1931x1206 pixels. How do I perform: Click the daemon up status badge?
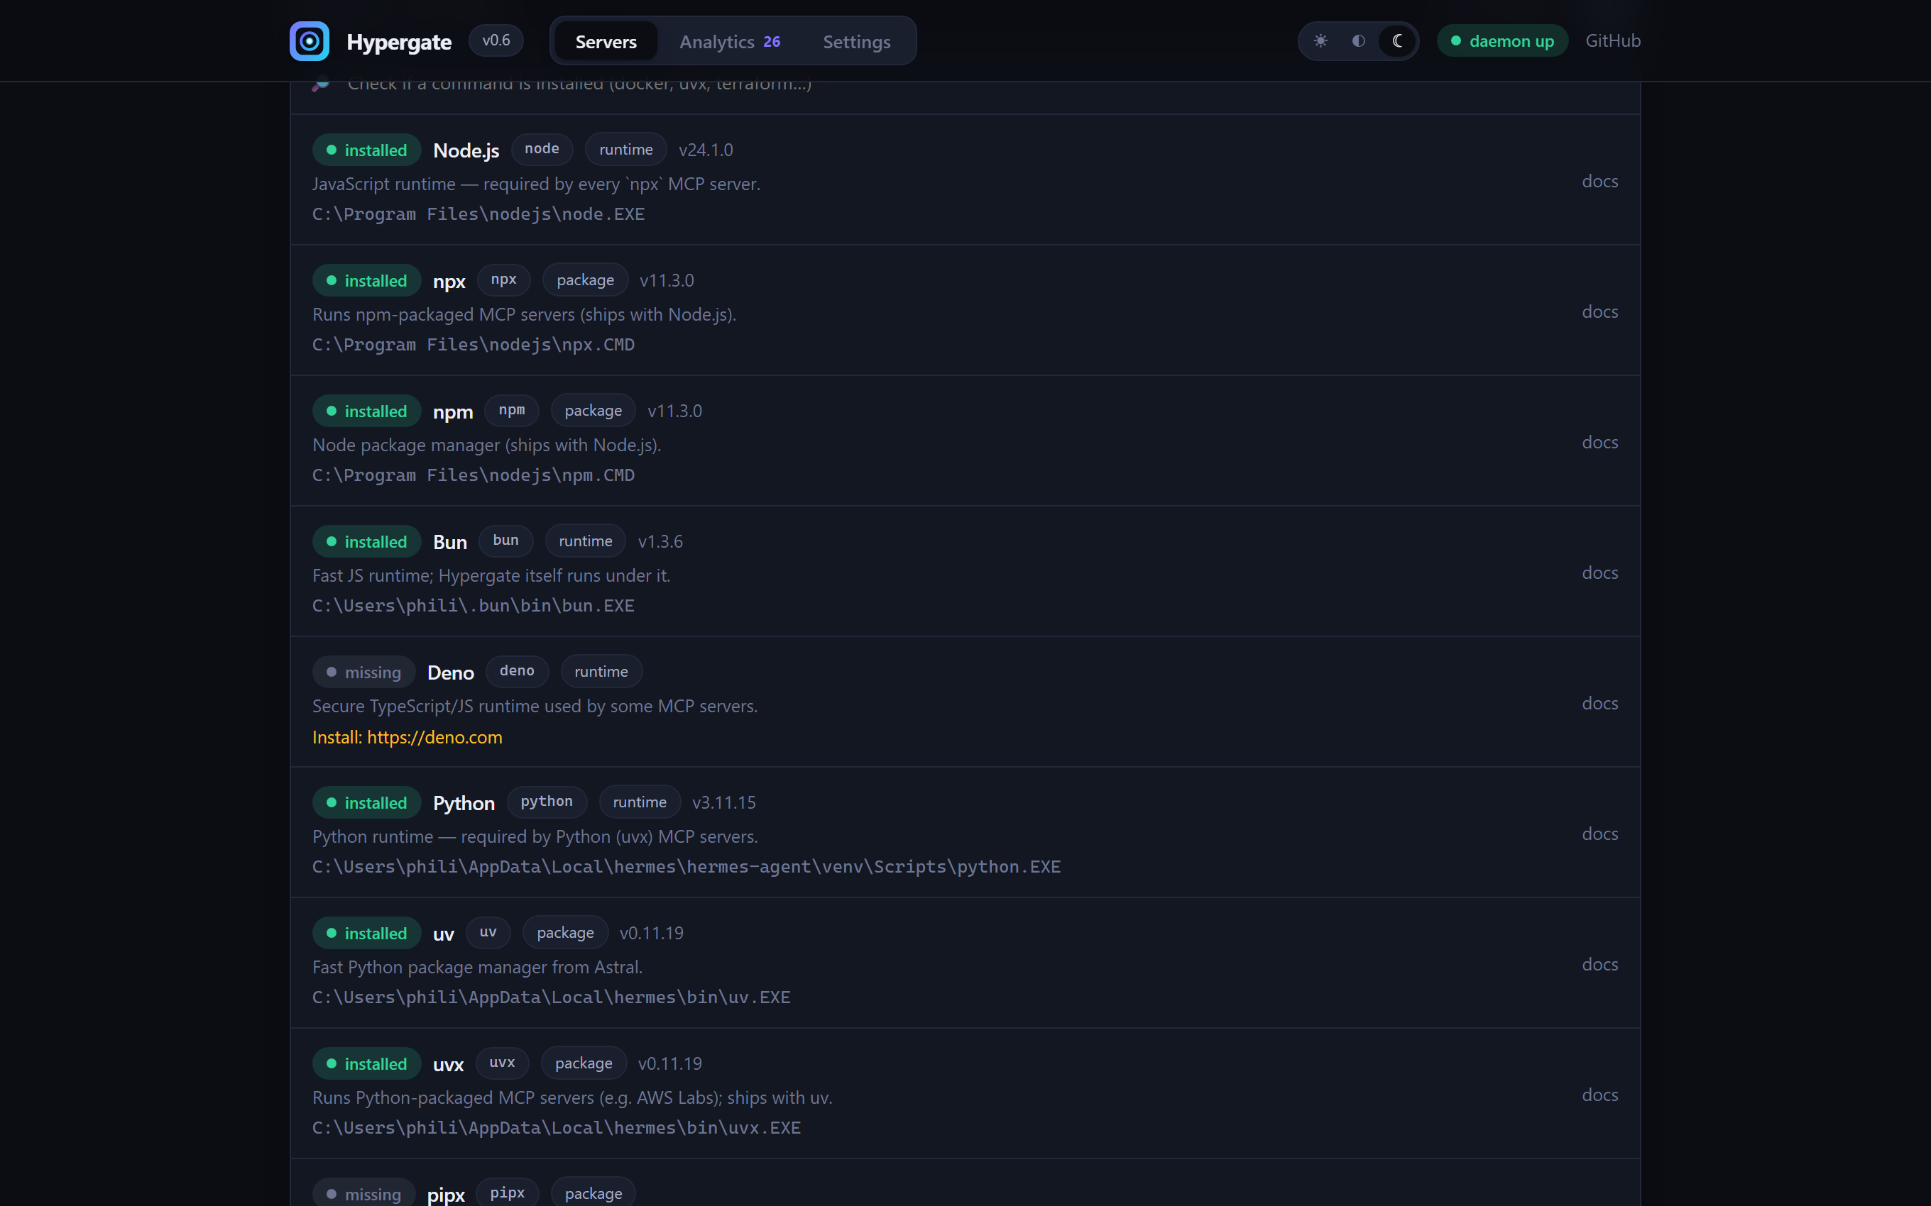click(1501, 40)
